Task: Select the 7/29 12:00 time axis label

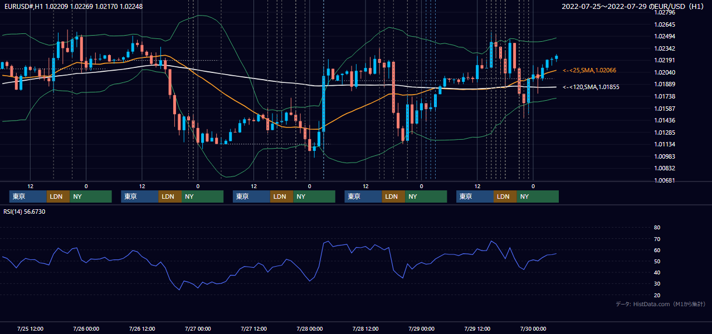Action: tap(476, 328)
